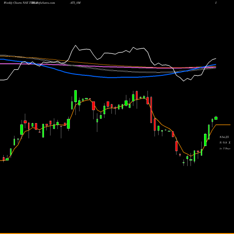Image resolution: width=234 pixels, height=234 pixels.
Task: Click the "in 5 Days" label
Action: pos(225,148)
